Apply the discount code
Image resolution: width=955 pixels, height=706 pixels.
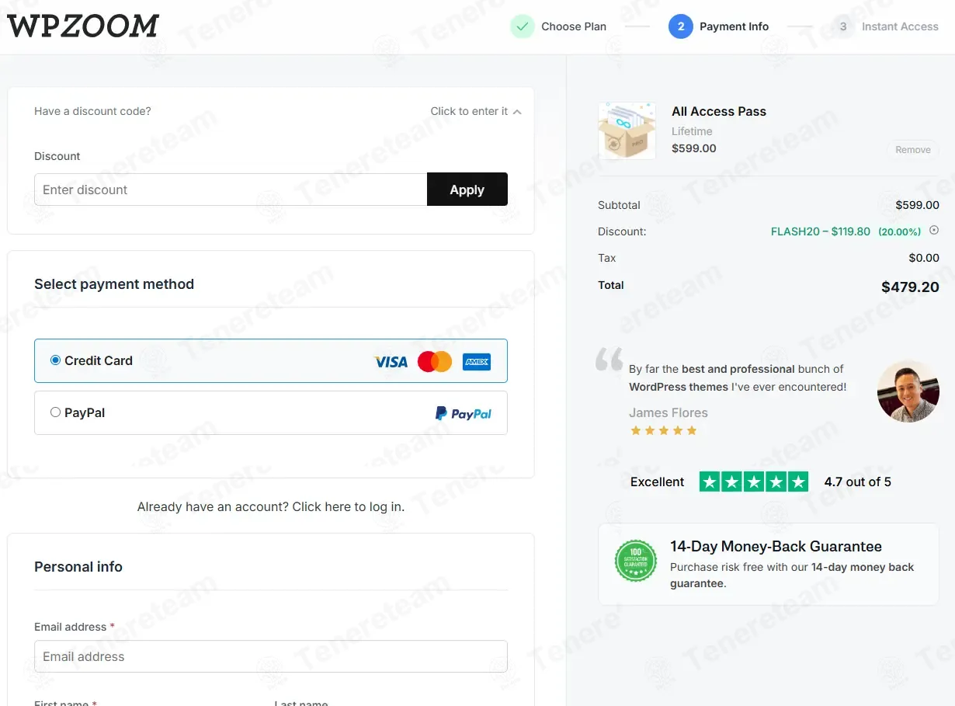point(467,190)
